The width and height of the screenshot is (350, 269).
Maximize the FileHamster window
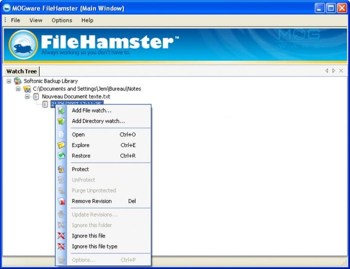pos(331,8)
